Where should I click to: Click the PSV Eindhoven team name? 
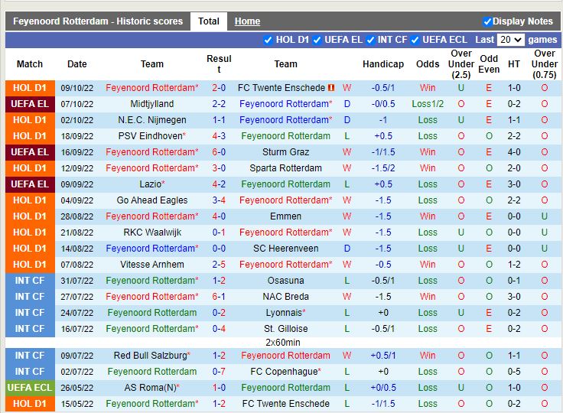(150, 136)
